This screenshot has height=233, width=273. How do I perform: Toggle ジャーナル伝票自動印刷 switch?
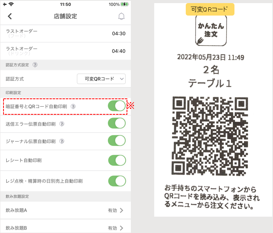117,142
